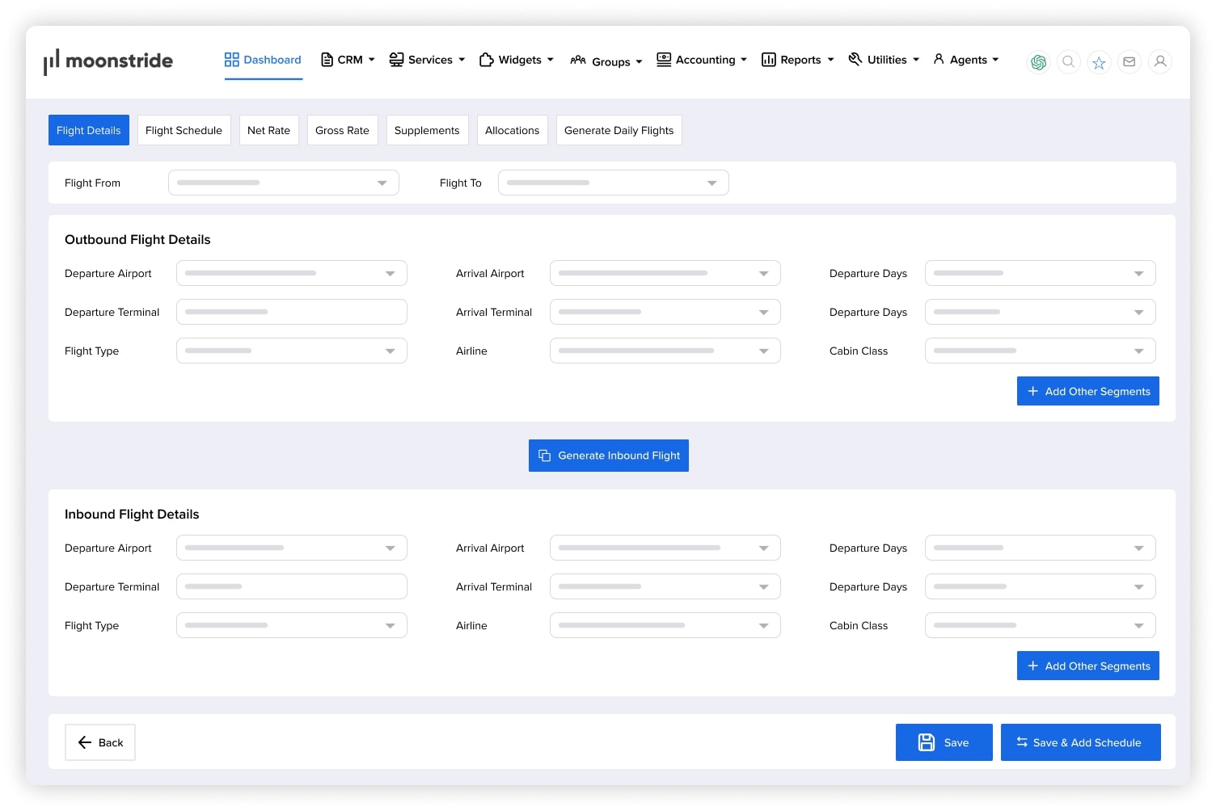
Task: Open the mail envelope icon
Action: tap(1129, 62)
